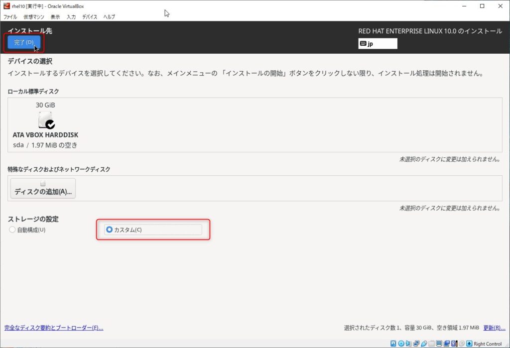Click the ディスクの追加 button
Viewport: 510px width, 348px height.
43,189
